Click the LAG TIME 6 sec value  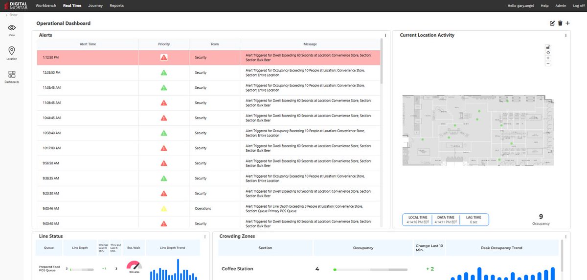coord(474,222)
